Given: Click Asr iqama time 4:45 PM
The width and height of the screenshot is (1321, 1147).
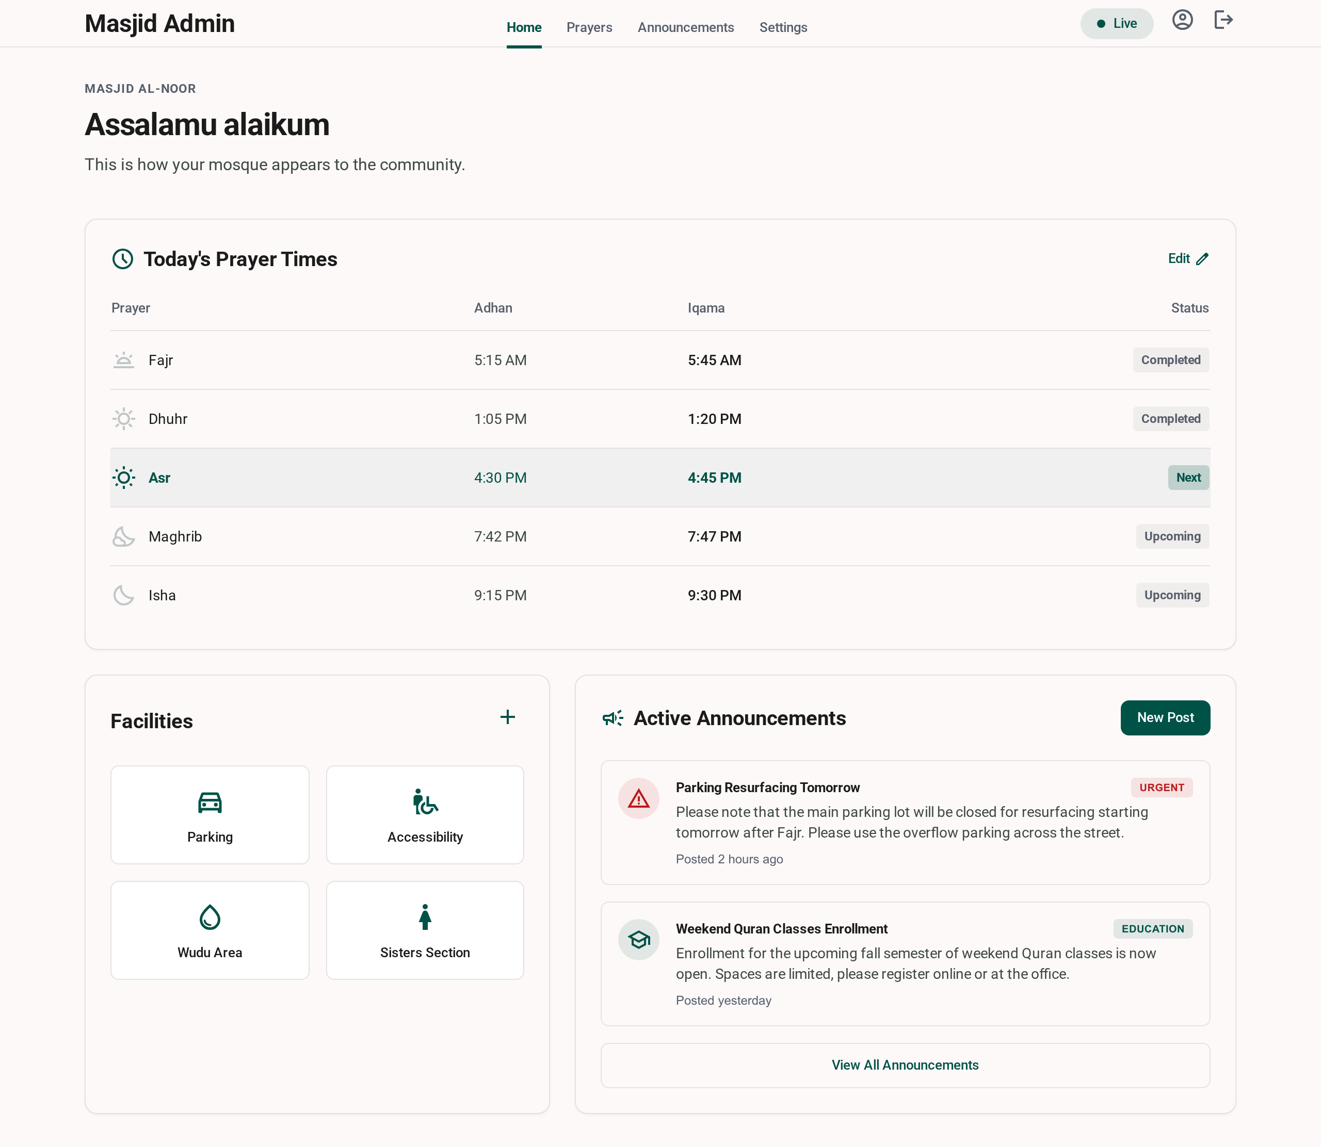Looking at the screenshot, I should (x=715, y=478).
